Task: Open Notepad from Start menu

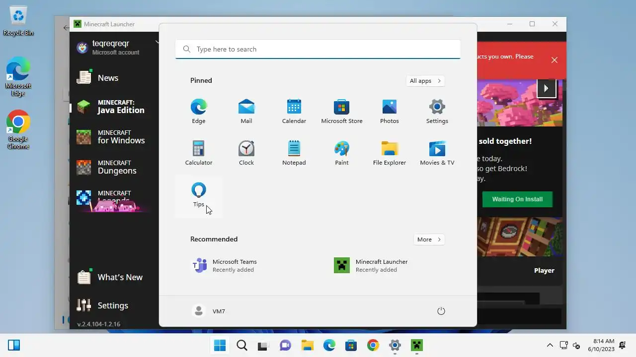Action: coord(294,153)
